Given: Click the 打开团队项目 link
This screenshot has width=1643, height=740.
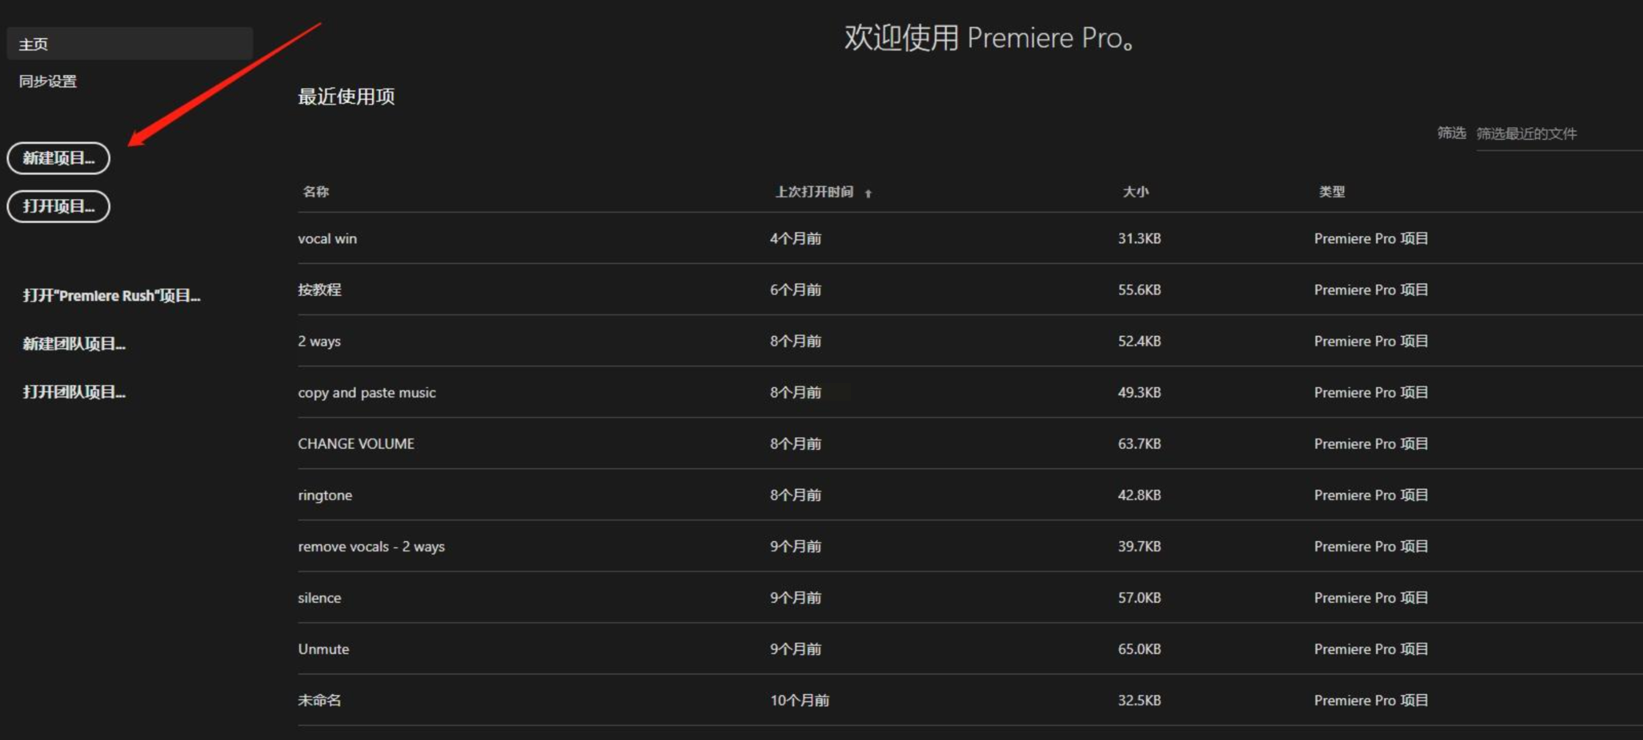Looking at the screenshot, I should point(74,392).
